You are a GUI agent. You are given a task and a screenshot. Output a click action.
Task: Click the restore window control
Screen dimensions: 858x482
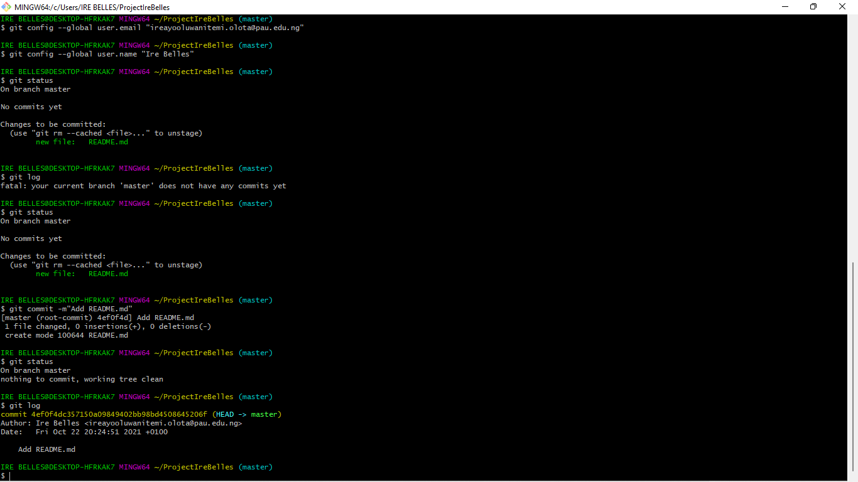coord(813,6)
